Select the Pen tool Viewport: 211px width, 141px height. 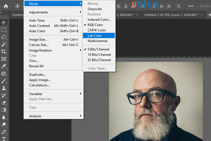click(x=4, y=132)
